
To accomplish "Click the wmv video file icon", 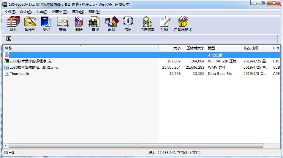I will point(7,67).
